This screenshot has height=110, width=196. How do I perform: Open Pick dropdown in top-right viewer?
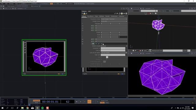[x=175, y=11]
